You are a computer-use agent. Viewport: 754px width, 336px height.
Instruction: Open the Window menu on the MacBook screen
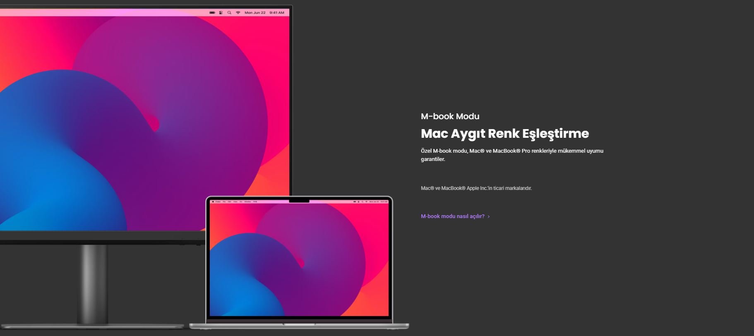coord(247,202)
